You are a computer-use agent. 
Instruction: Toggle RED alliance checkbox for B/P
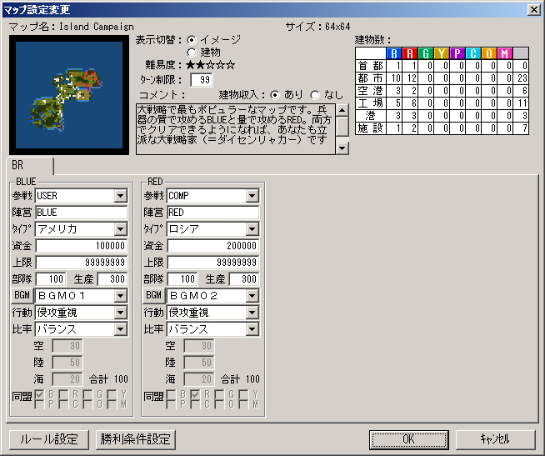pos(171,399)
